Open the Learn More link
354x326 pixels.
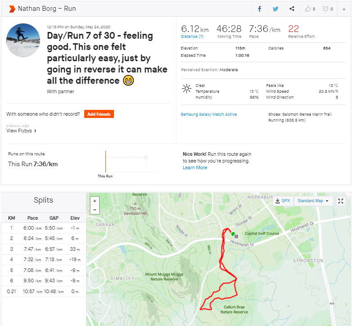[x=195, y=168]
